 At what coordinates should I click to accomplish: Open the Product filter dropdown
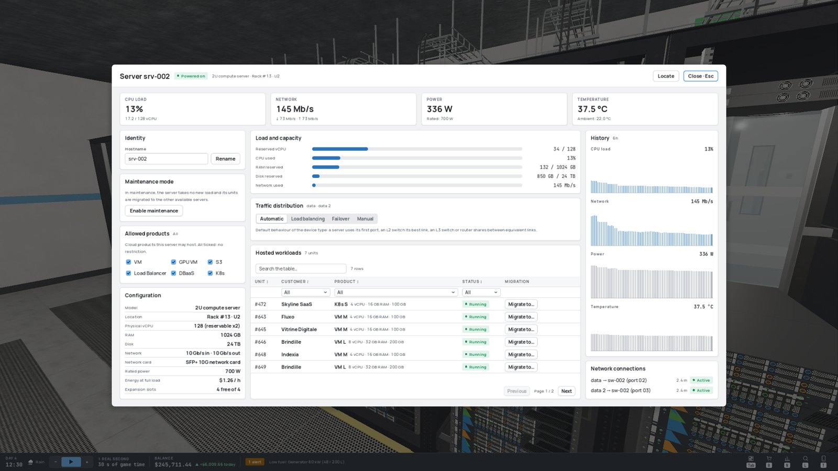(x=396, y=293)
